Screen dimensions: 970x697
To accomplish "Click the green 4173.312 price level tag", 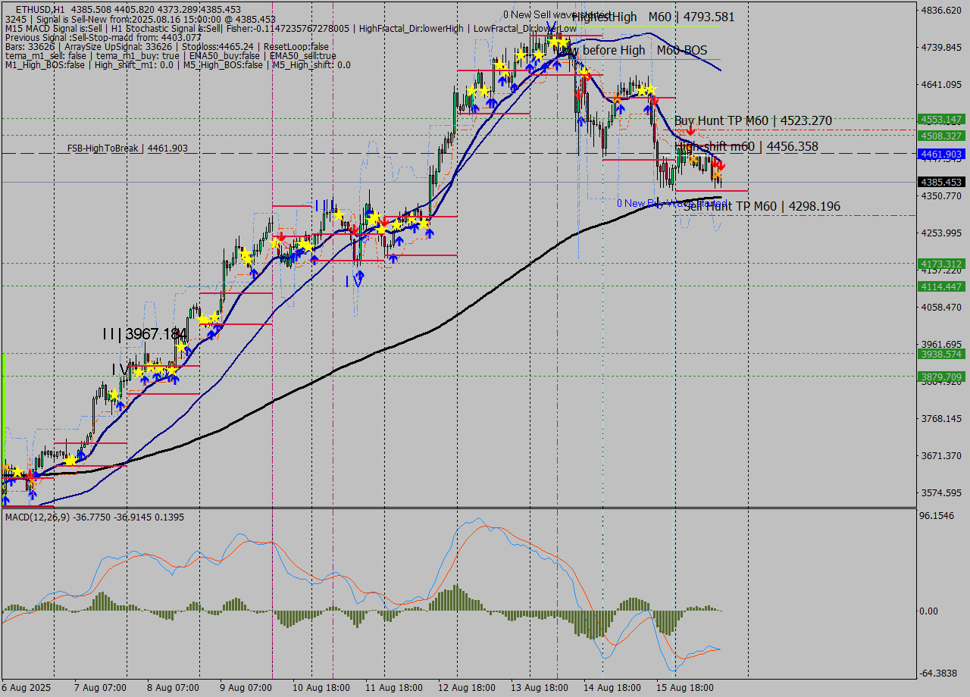I will coord(940,264).
